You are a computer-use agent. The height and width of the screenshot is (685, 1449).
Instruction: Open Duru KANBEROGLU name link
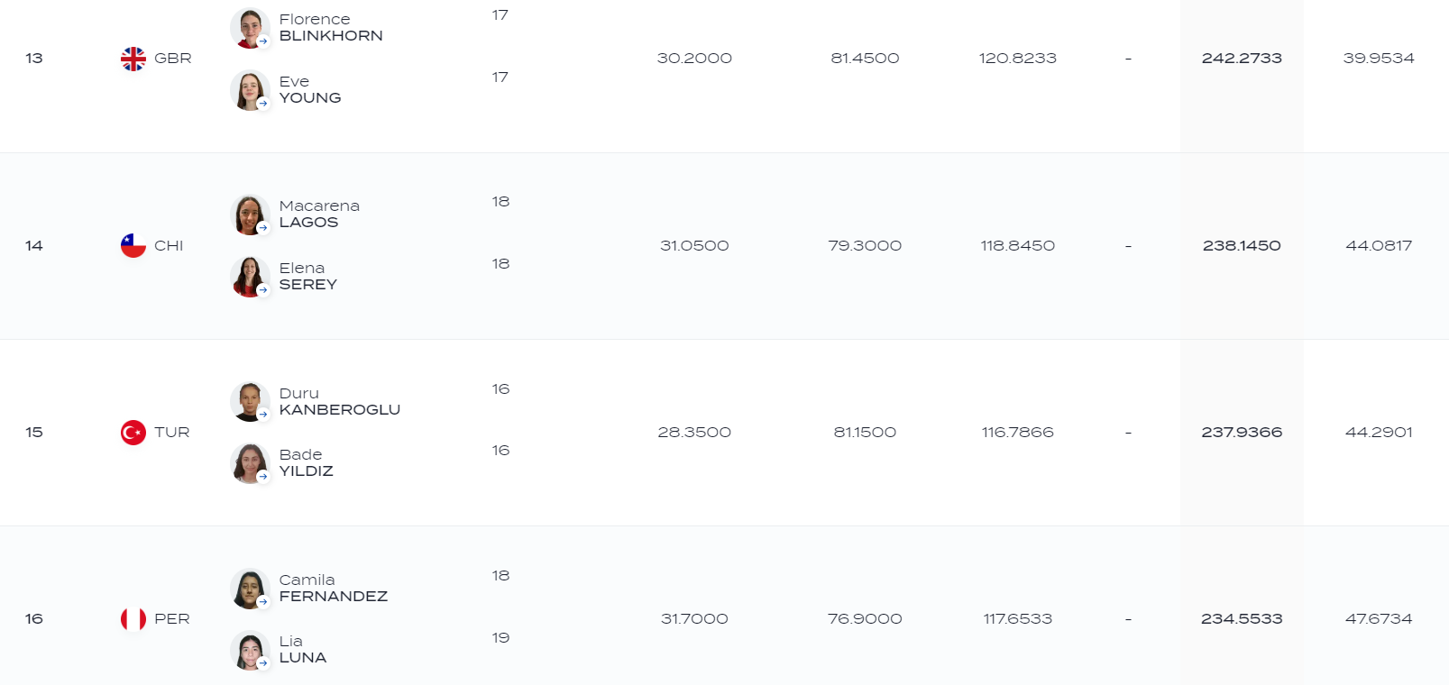(x=340, y=402)
